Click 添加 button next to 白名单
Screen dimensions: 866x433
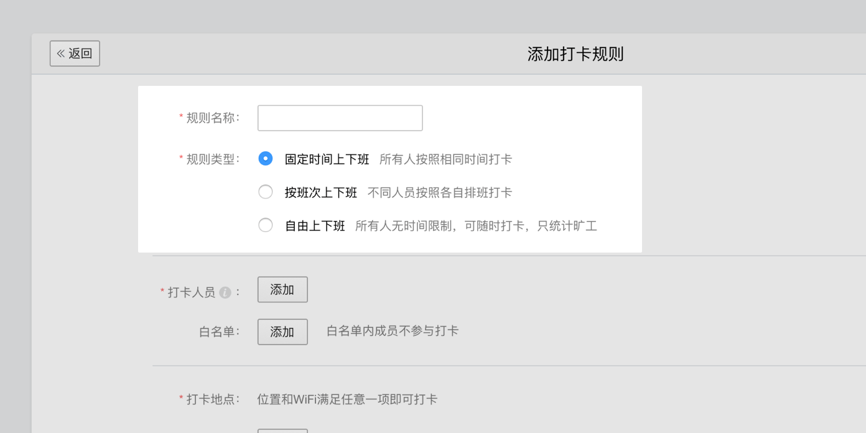point(282,332)
